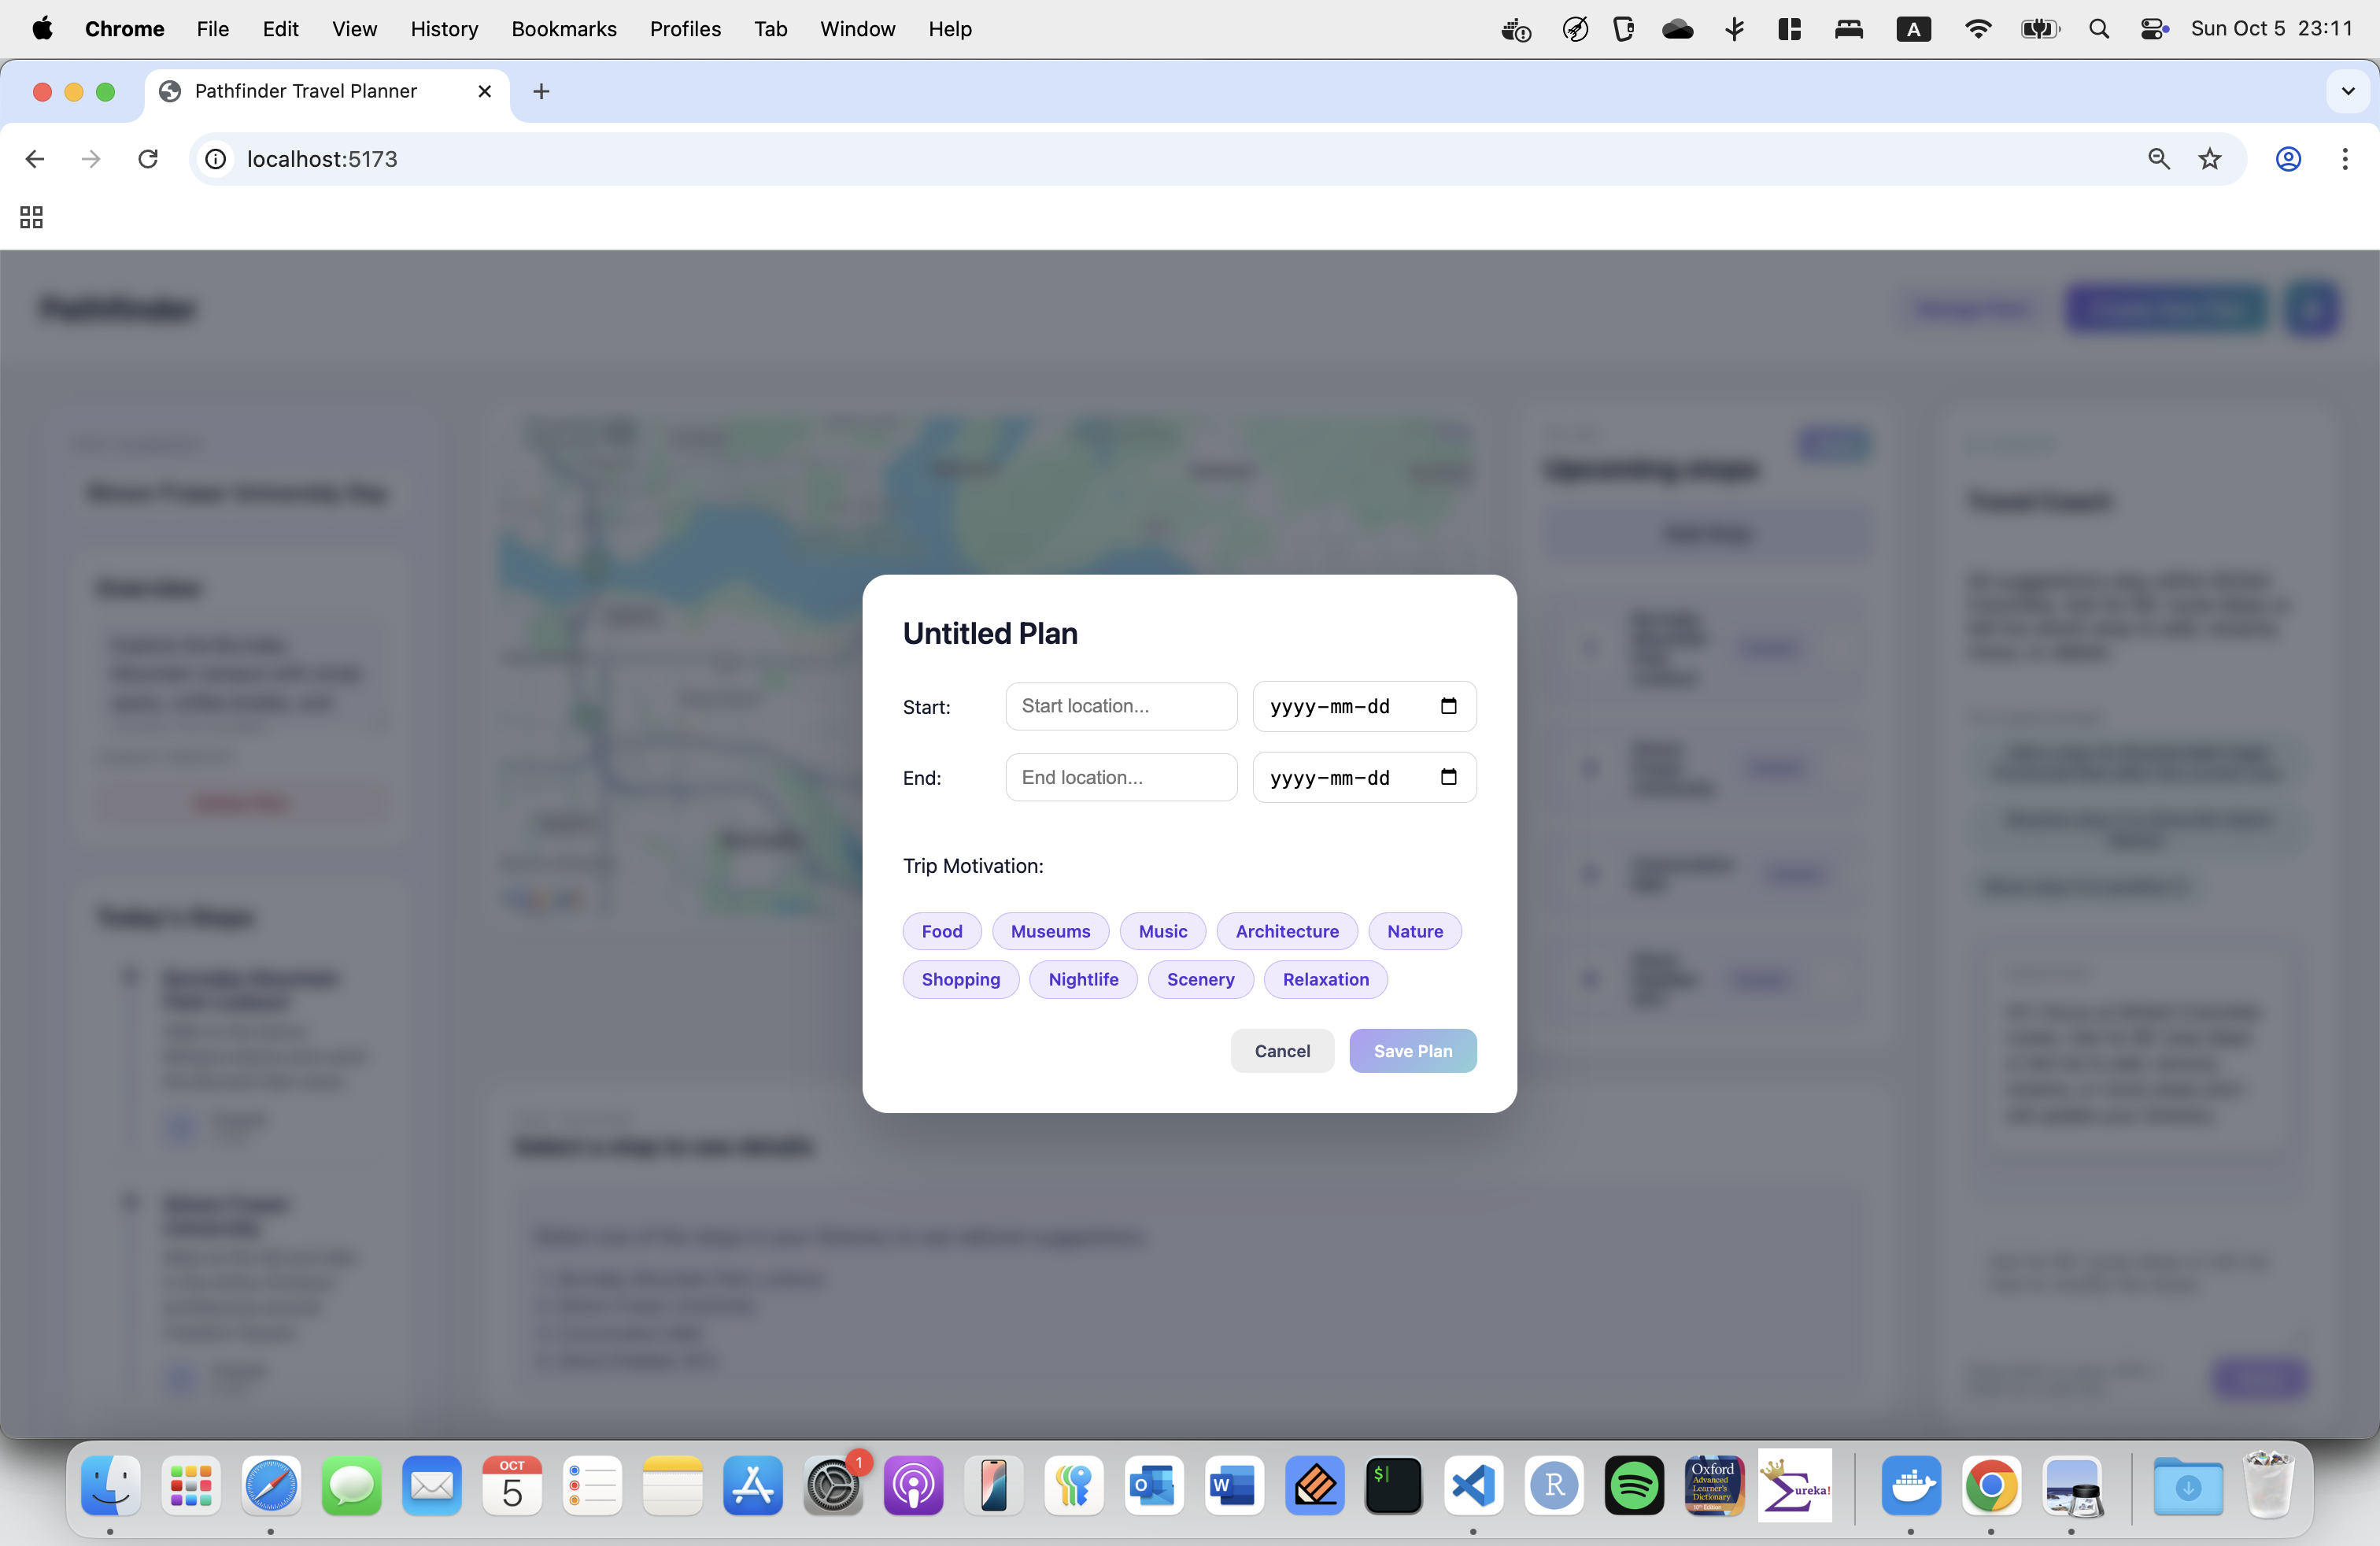2380x1546 pixels.
Task: Open Visual Studio Code from the dock
Action: click(x=1473, y=1486)
